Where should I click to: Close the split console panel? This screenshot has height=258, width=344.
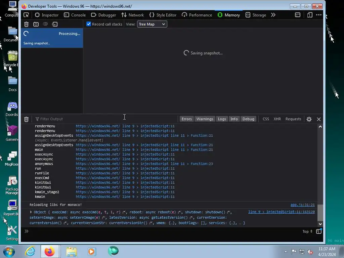click(319, 119)
